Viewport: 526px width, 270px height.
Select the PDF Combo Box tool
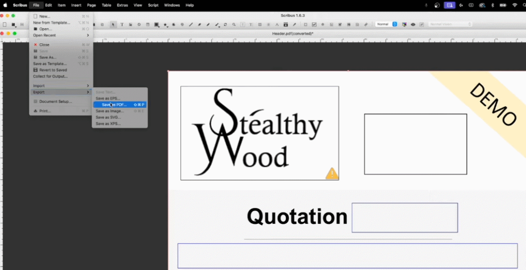click(x=340, y=25)
